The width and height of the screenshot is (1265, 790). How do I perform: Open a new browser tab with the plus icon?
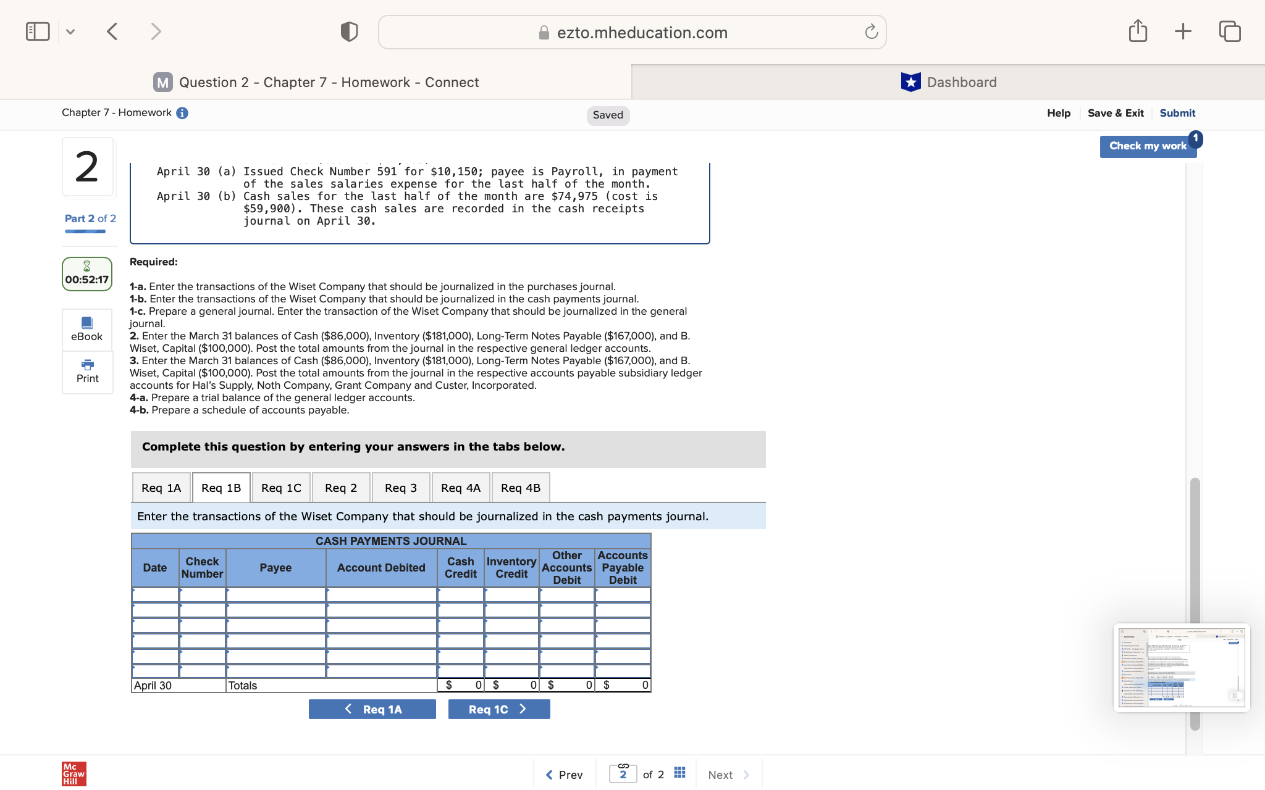(1182, 31)
